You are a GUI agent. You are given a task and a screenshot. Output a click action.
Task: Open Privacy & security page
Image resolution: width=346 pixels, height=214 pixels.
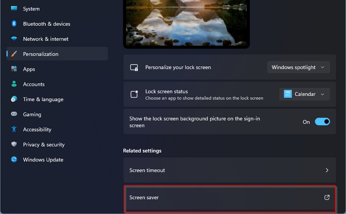pyautogui.click(x=57, y=145)
